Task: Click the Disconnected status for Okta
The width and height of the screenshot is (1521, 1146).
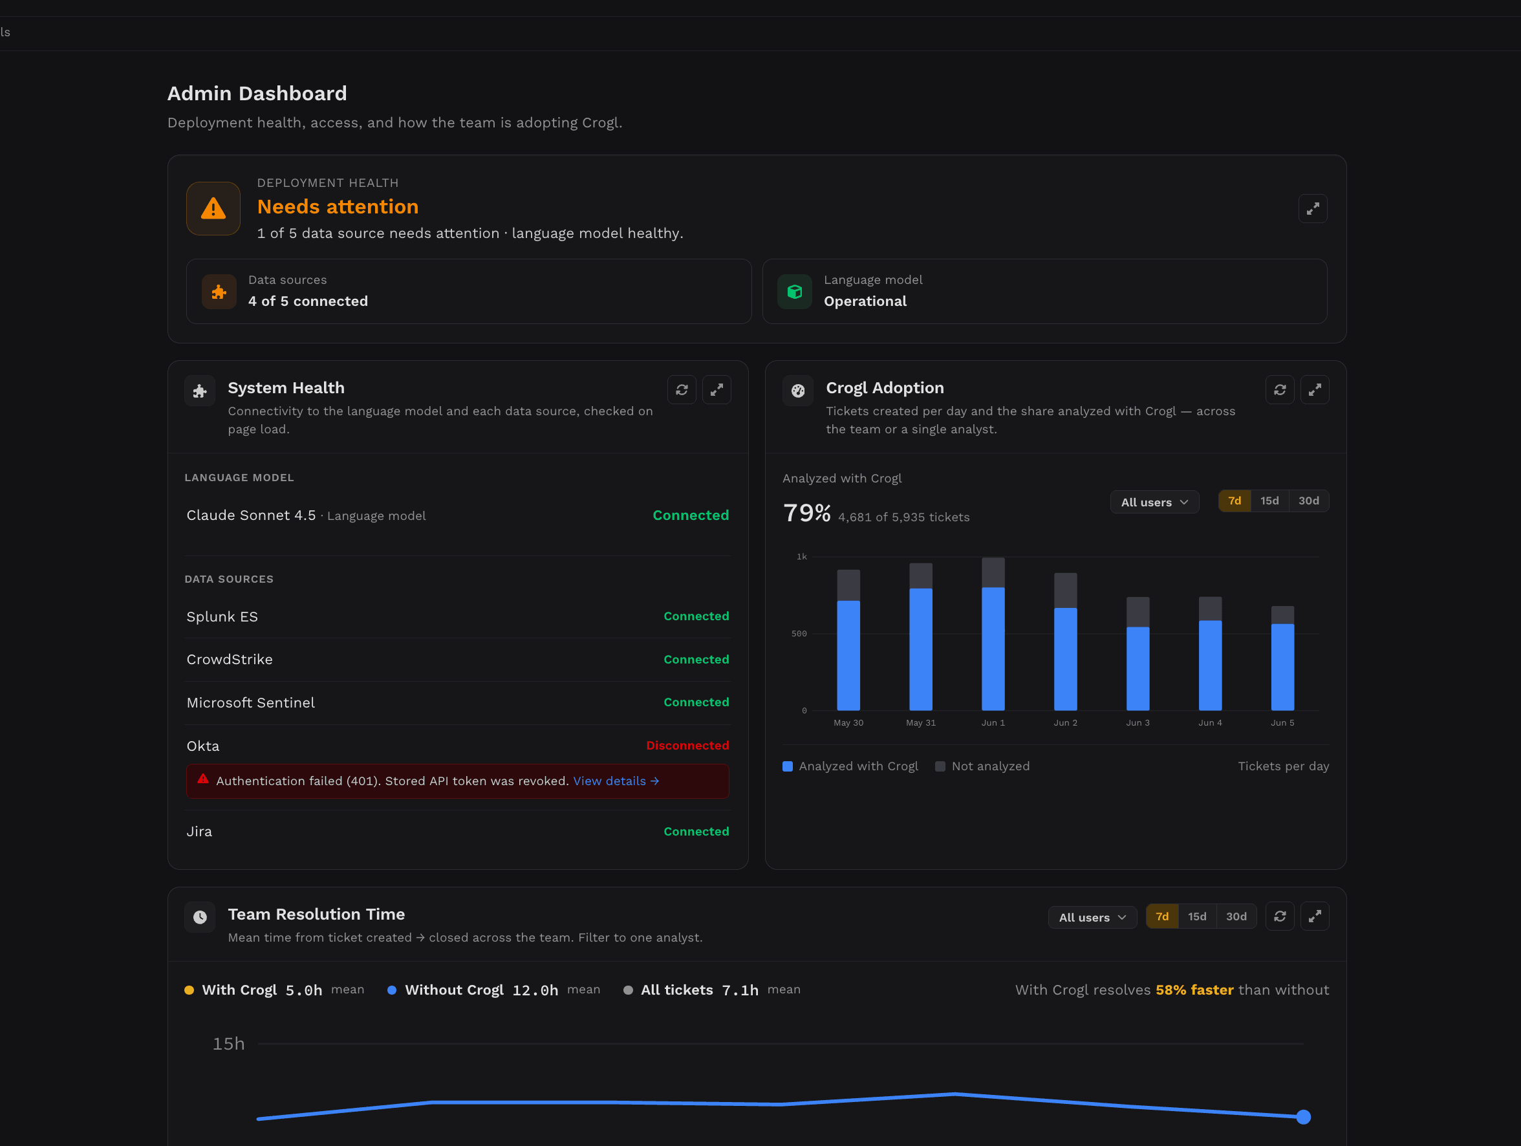Action: 687,745
